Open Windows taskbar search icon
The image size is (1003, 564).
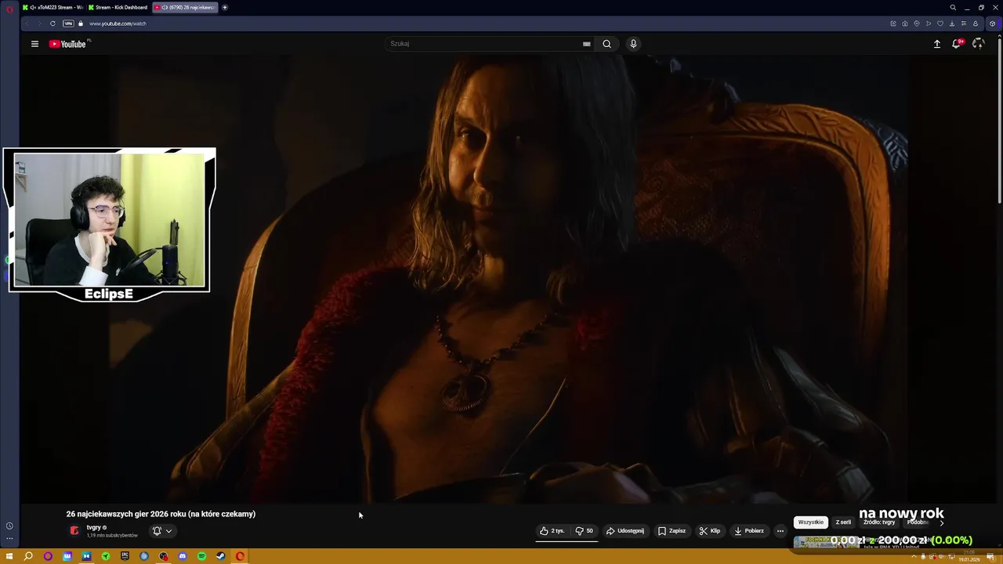[28, 556]
